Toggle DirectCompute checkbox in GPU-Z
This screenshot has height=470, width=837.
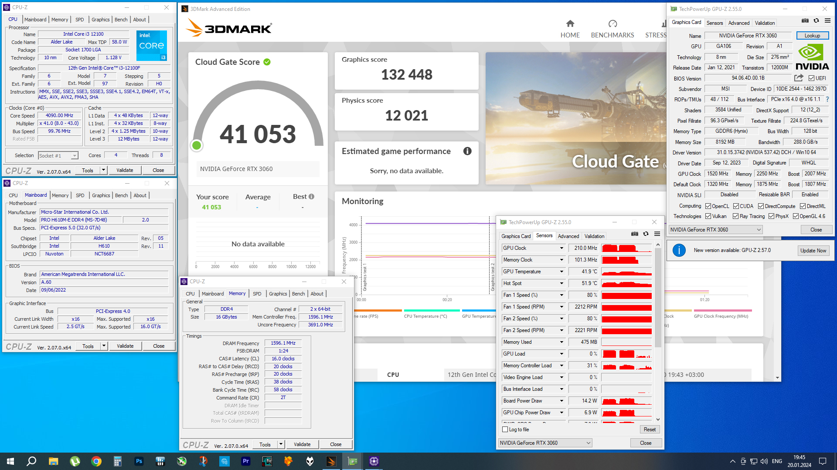pyautogui.click(x=761, y=206)
